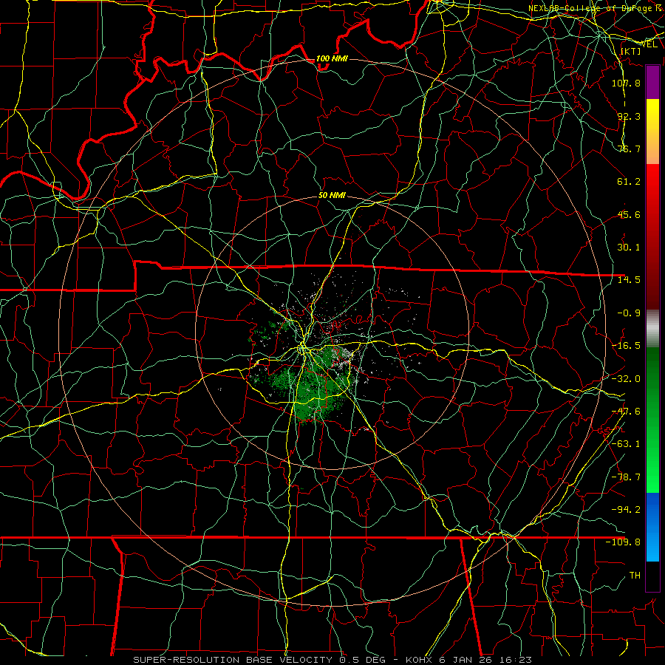Image resolution: width=665 pixels, height=665 pixels.
Task: Select the -63.1 velocity legend value
Action: (x=626, y=444)
